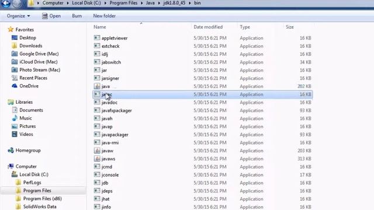Select the javapackager file icon
374x210 pixels.
tap(97, 134)
